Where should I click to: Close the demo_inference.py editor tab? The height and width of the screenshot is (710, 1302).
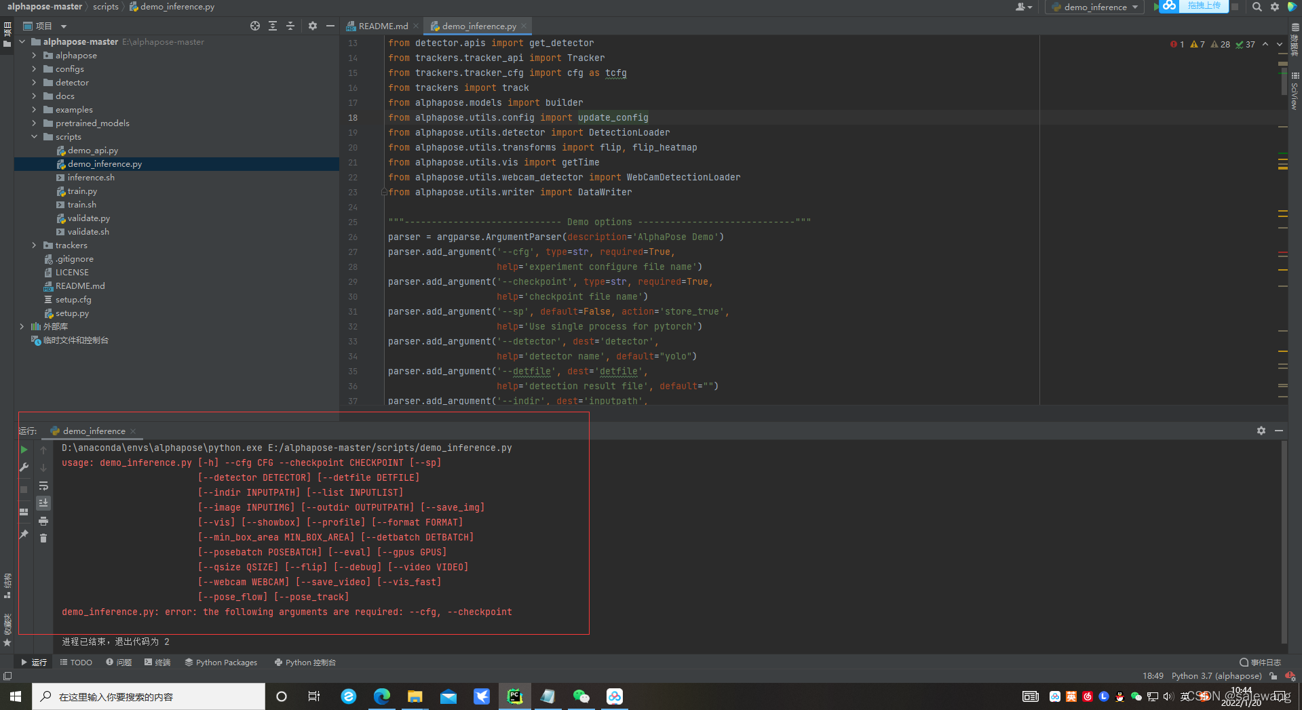(524, 26)
